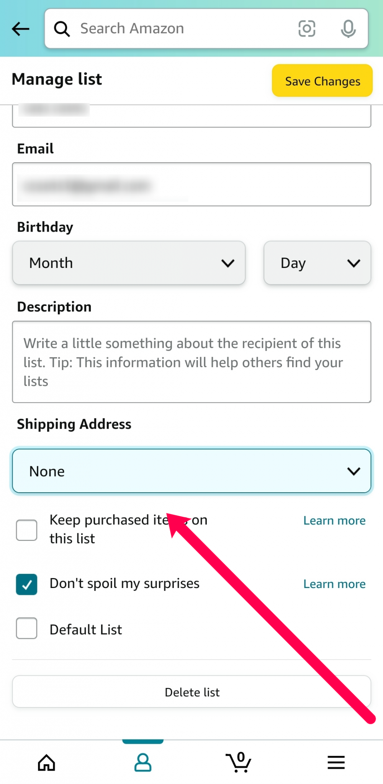Tap the back arrow to leave Manage list
Screen dimensions: 383x784
point(21,29)
